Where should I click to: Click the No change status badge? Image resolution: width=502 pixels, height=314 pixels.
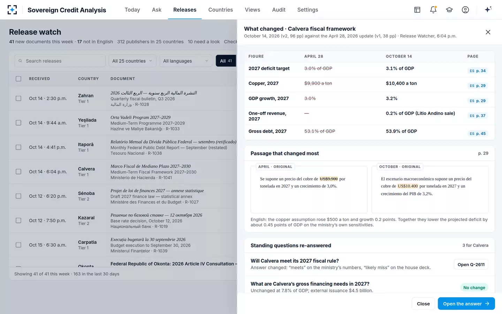coord(474,287)
